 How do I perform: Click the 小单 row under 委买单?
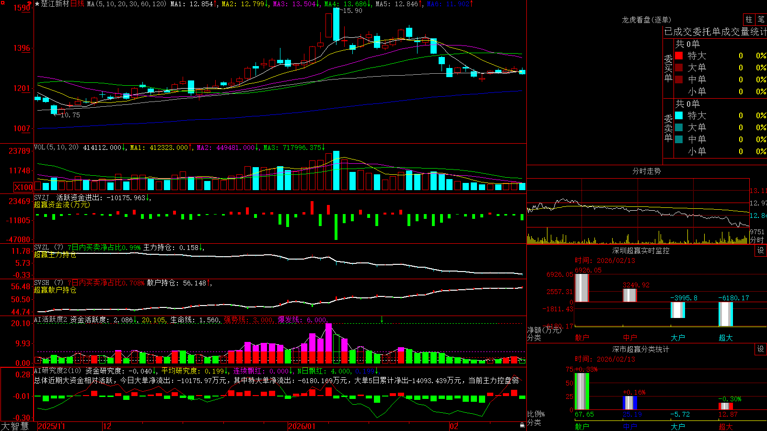tap(720, 91)
